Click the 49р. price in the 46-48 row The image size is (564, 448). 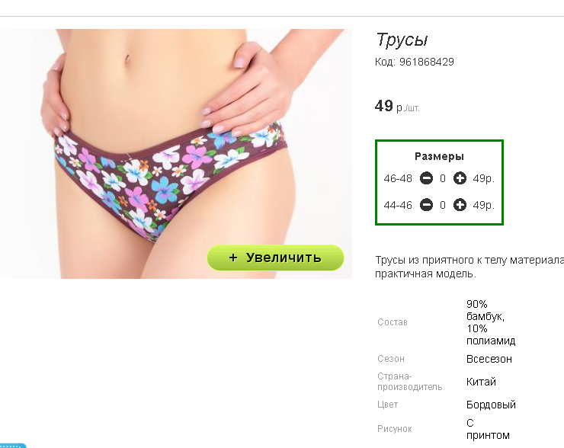(x=484, y=178)
